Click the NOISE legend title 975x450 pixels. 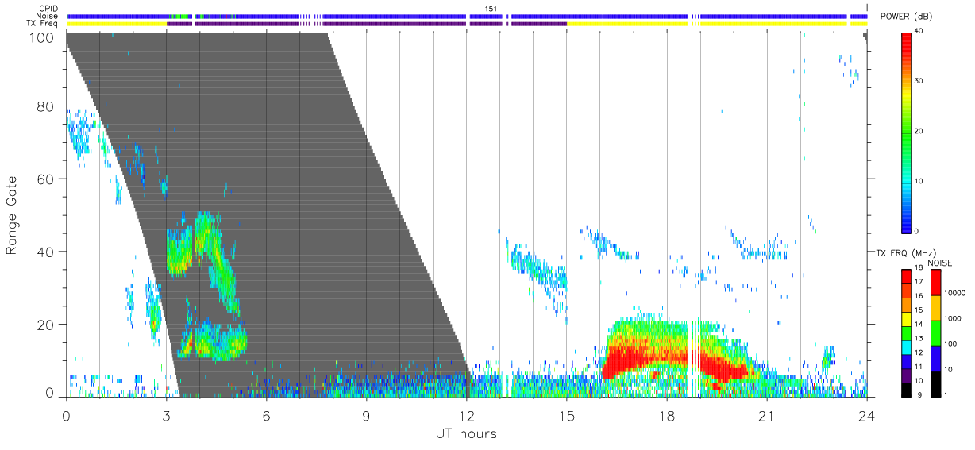click(939, 262)
